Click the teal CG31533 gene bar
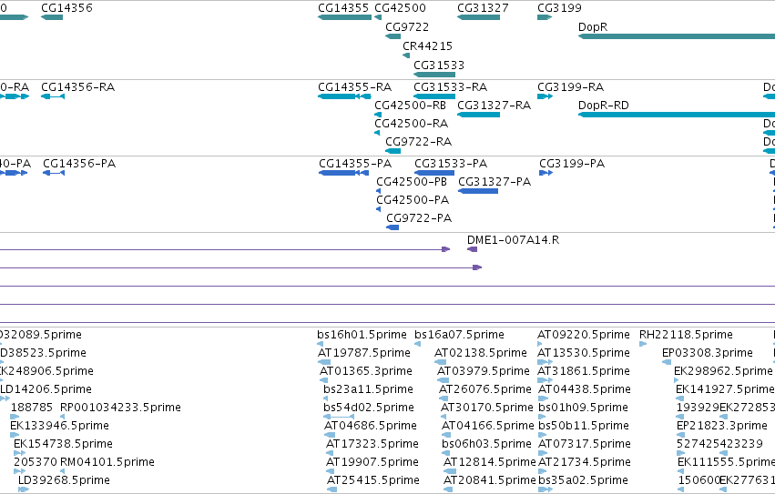The height and width of the screenshot is (494, 775). (x=434, y=75)
